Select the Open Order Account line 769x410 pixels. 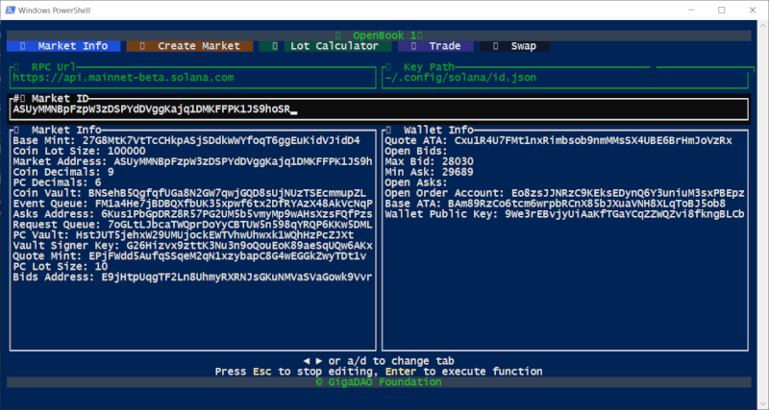565,193
